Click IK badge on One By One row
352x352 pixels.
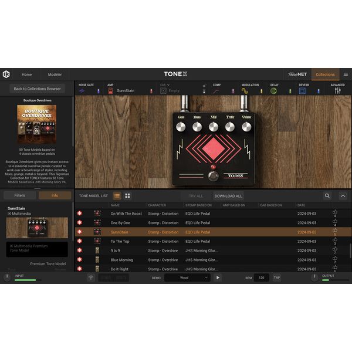pos(79,222)
